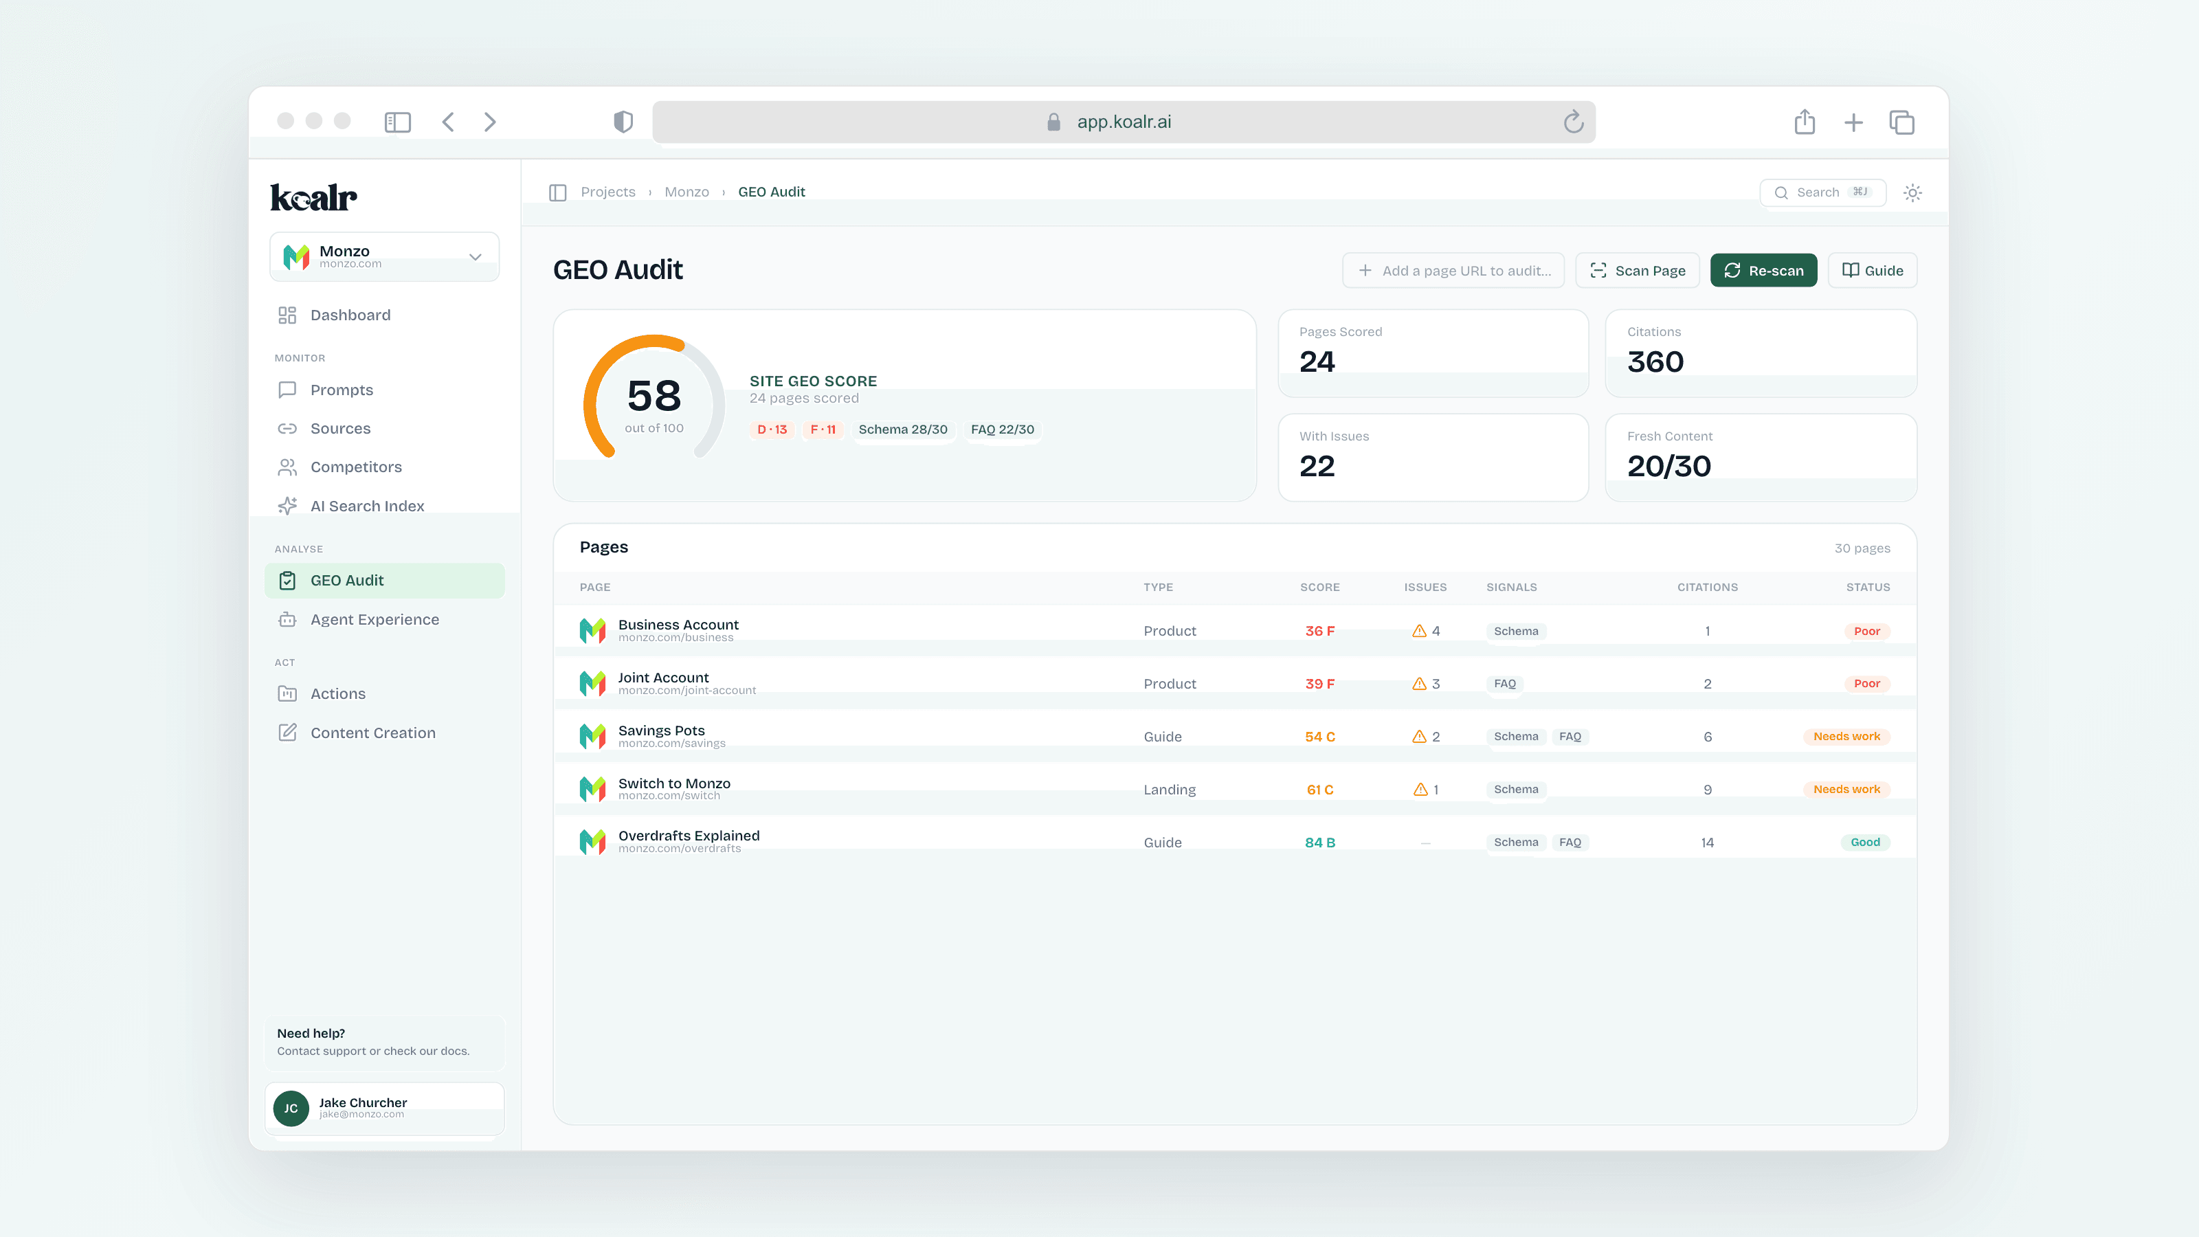Open the Jake Churcher account menu
The image size is (2199, 1237).
click(384, 1108)
